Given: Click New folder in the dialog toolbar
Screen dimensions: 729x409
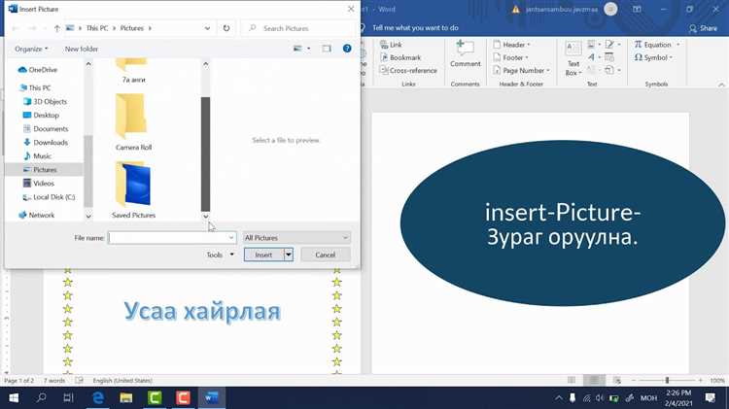Looking at the screenshot, I should (82, 49).
